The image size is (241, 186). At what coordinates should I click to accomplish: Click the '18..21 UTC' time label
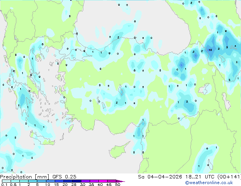coord(200,177)
